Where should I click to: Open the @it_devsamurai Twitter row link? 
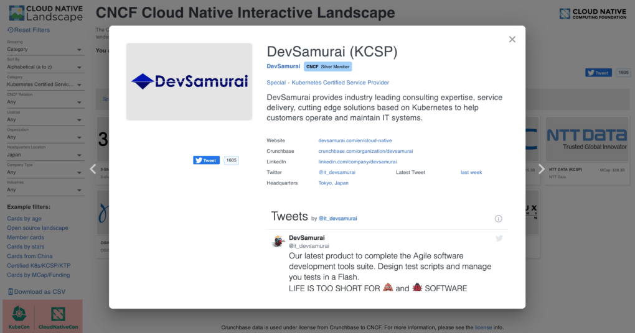click(x=337, y=172)
